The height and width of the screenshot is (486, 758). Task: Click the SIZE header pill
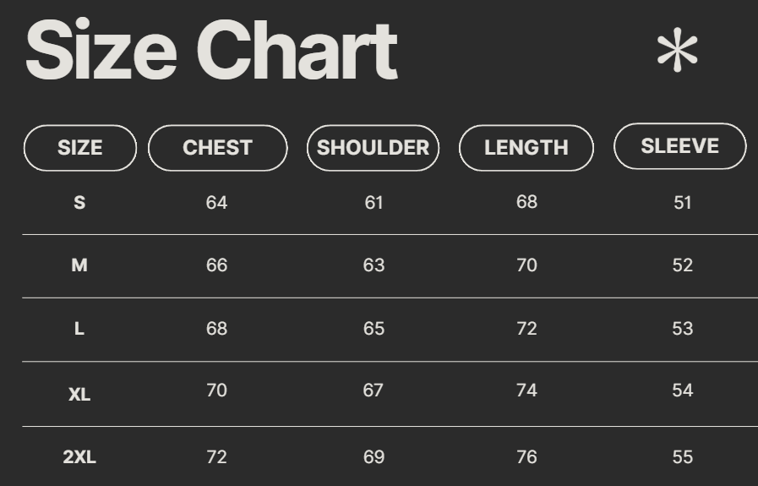point(79,148)
